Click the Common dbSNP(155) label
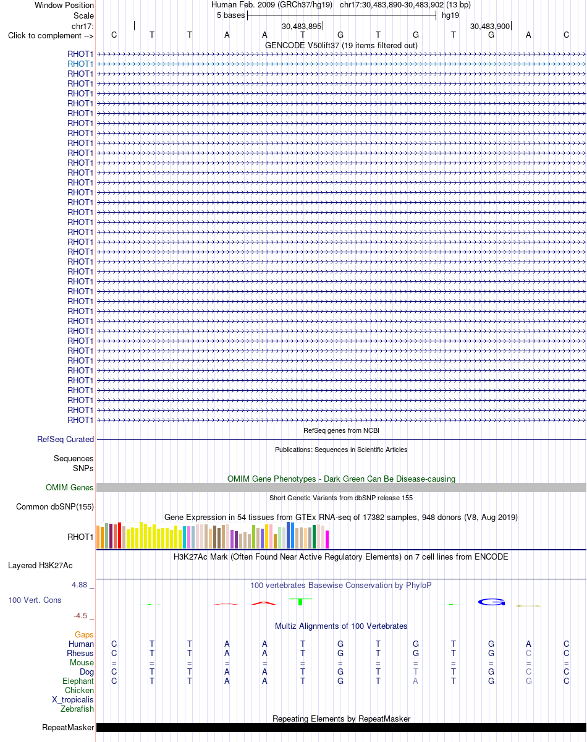The height and width of the screenshot is (742, 587). coord(55,507)
